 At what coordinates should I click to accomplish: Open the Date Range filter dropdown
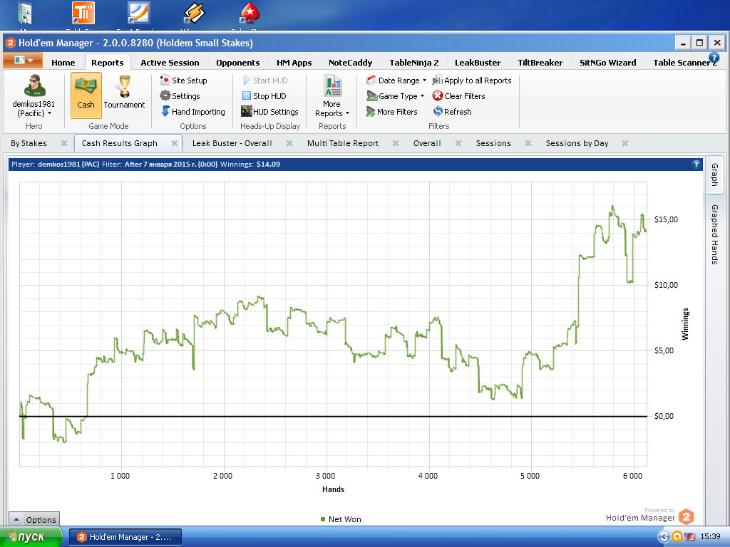point(396,80)
